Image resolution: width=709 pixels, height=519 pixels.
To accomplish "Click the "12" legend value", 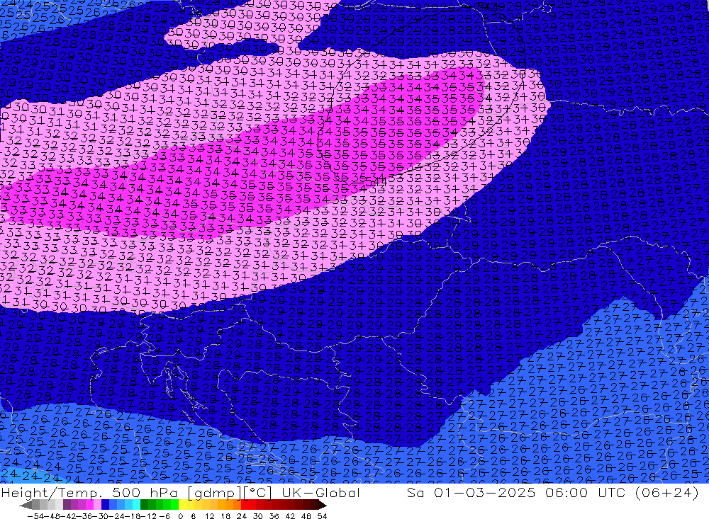I will pyautogui.click(x=210, y=516).
